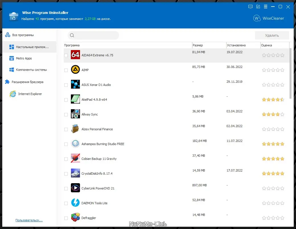Click the 2,27 GB disk usage text

[90, 19]
